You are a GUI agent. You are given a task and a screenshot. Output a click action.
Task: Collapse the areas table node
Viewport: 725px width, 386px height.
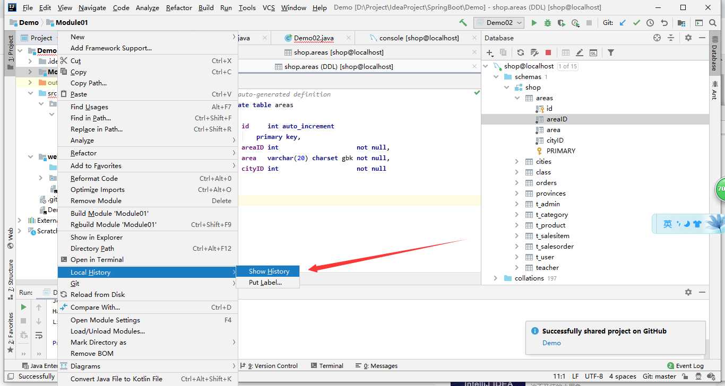pyautogui.click(x=517, y=98)
